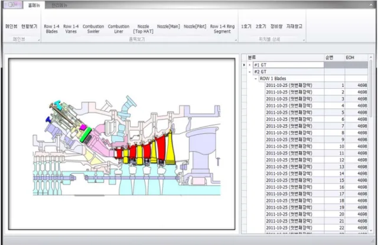The image size is (381, 245).
Task: Open the 메인뷰 main view
Action: pos(11,26)
